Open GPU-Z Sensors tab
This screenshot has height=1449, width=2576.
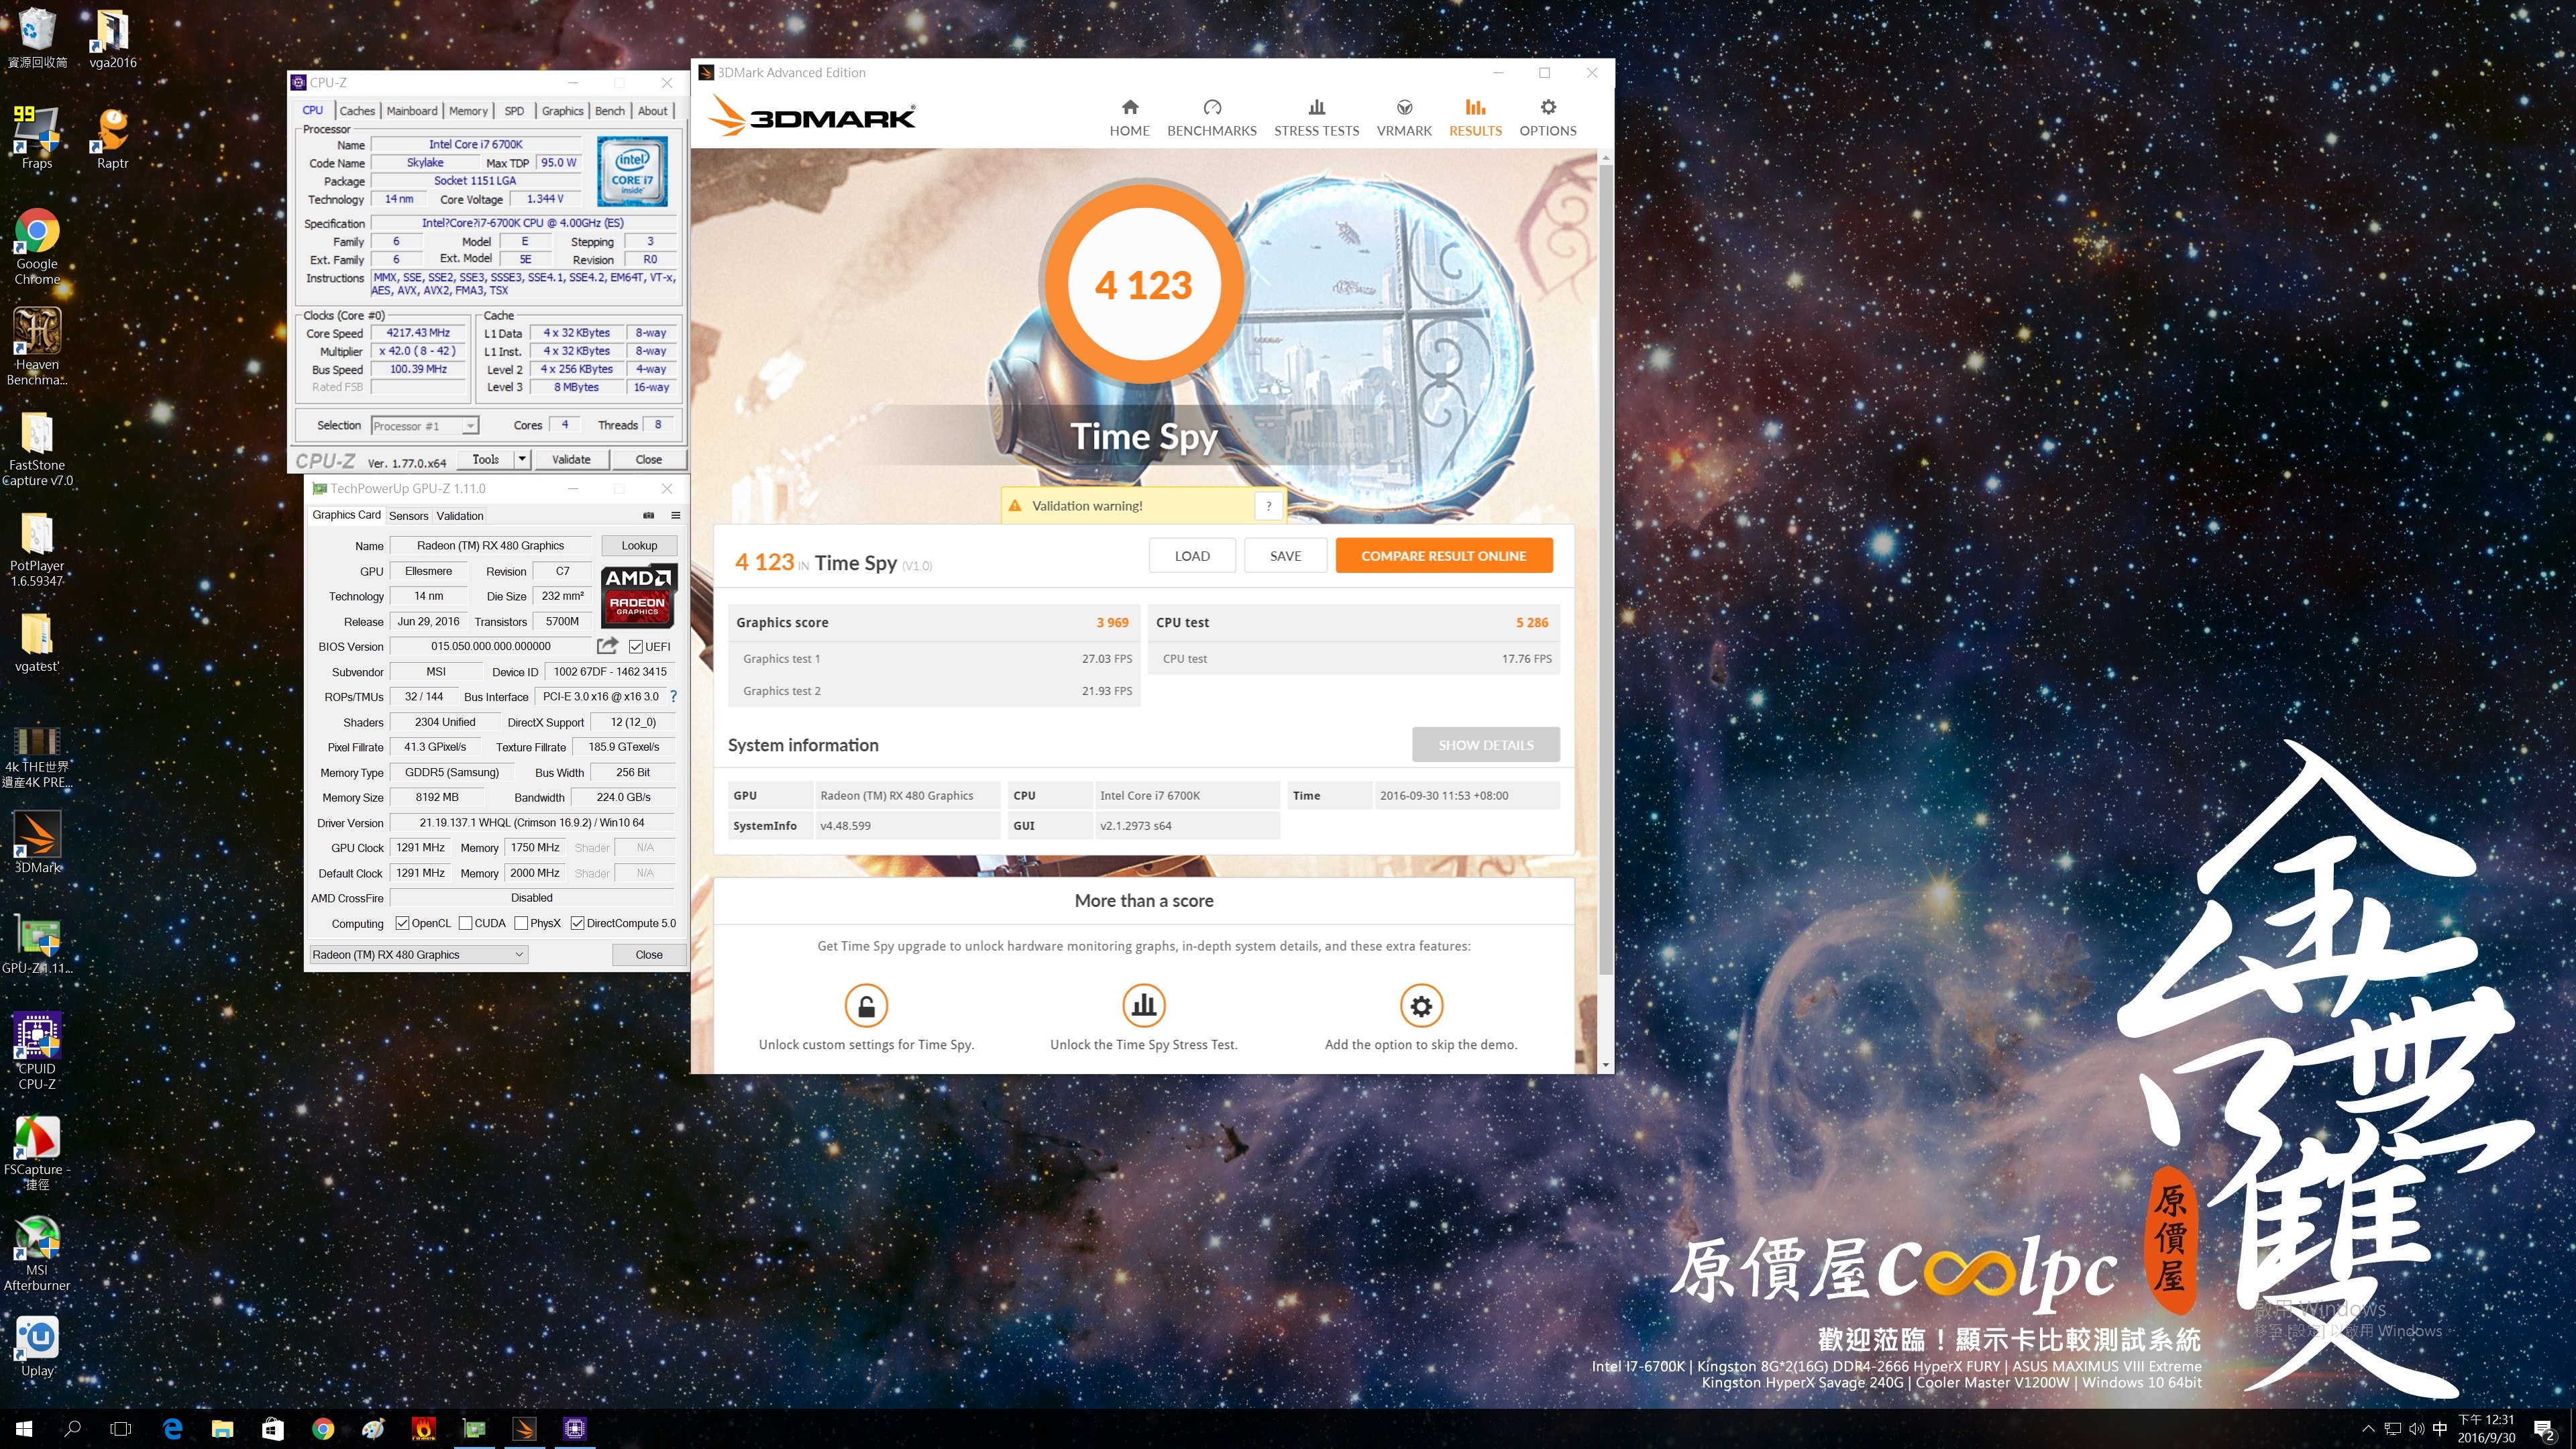point(408,516)
